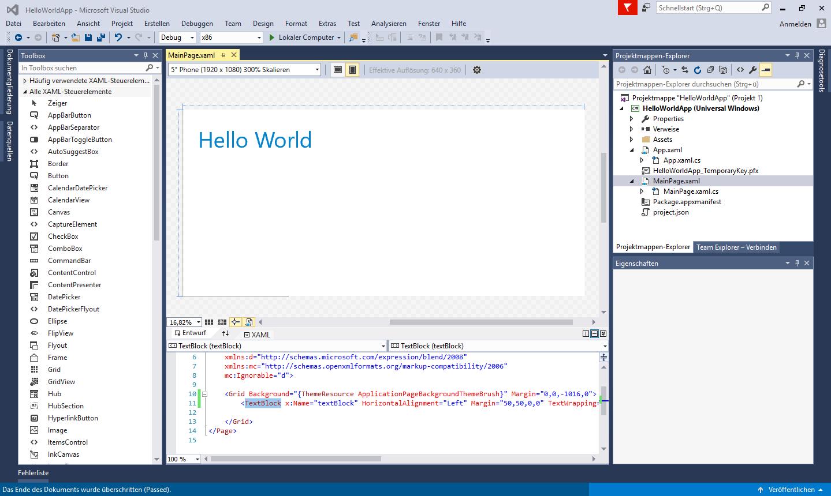Click Home icon in Projektmappen-Explorer
This screenshot has width=831, height=496.
coord(647,70)
